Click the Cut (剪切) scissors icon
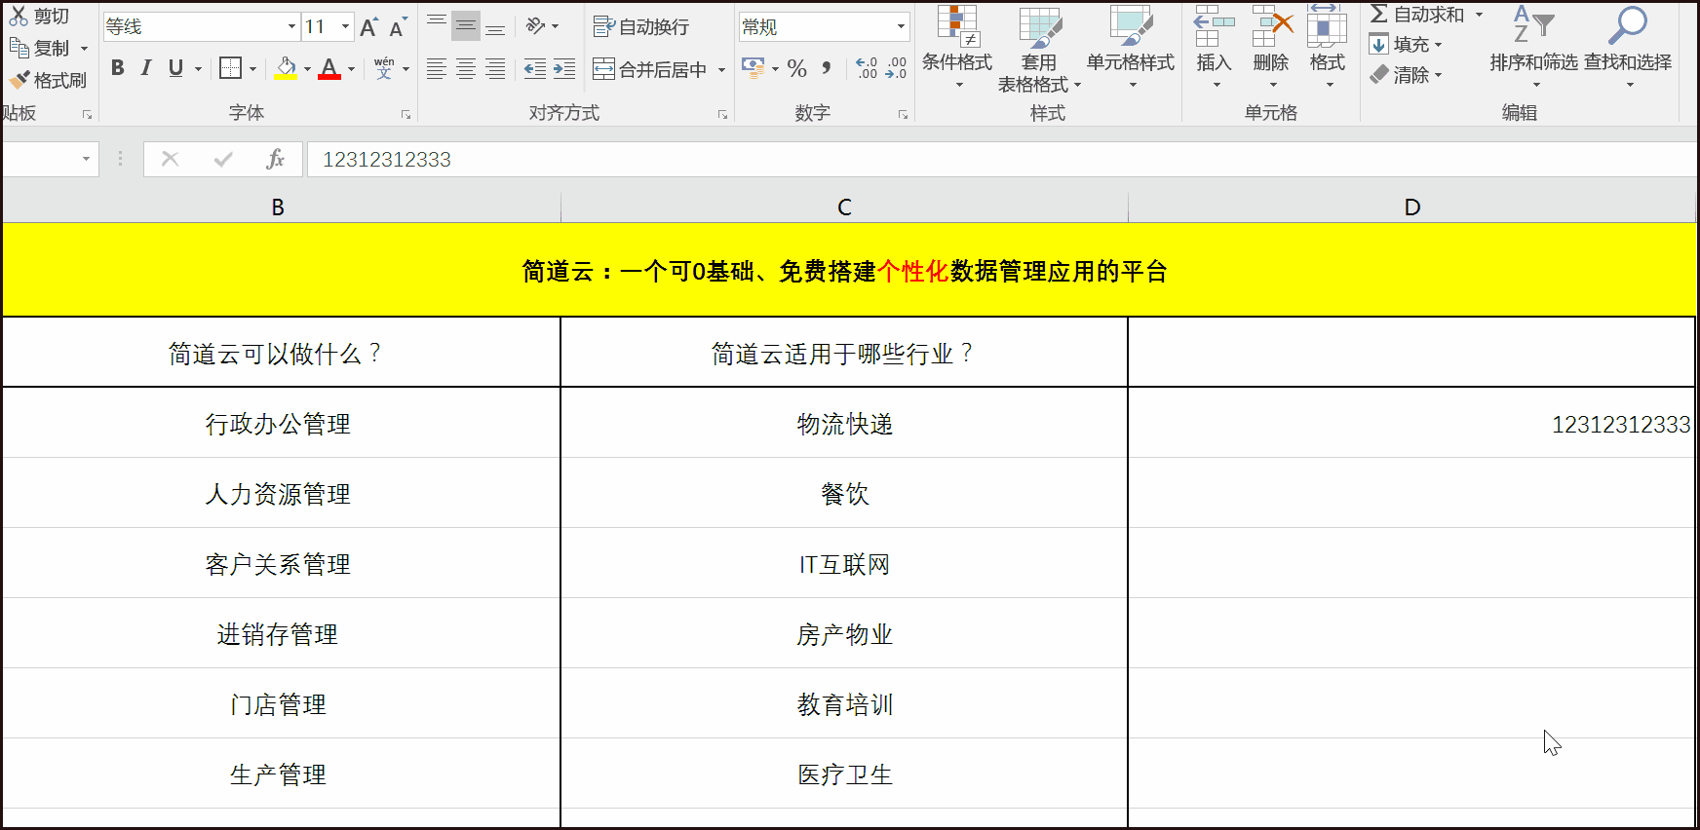This screenshot has width=1700, height=830. tap(19, 16)
